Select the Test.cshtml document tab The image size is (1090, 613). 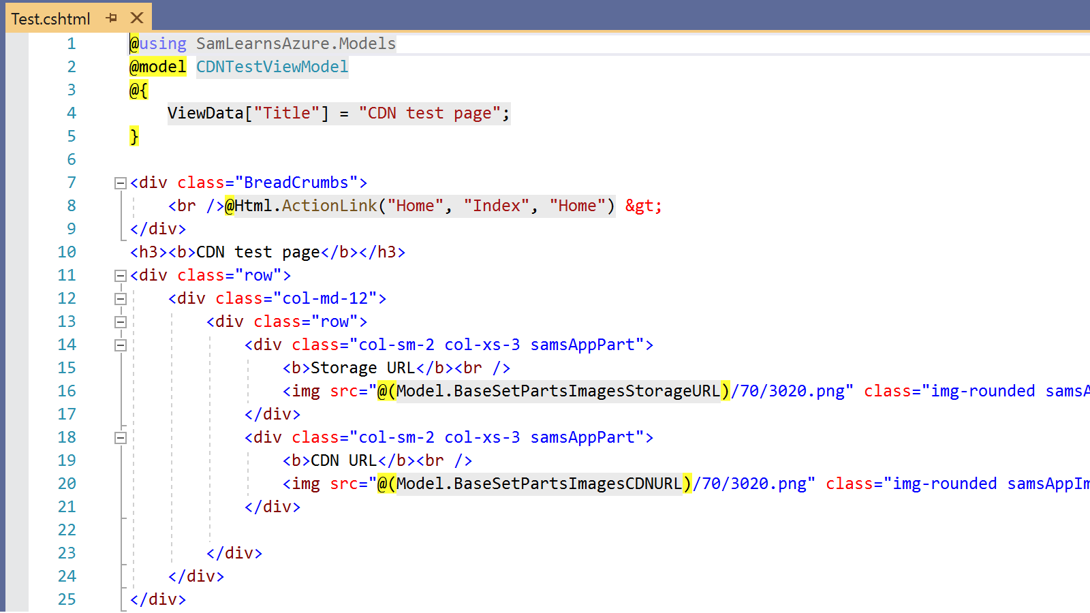pos(50,18)
